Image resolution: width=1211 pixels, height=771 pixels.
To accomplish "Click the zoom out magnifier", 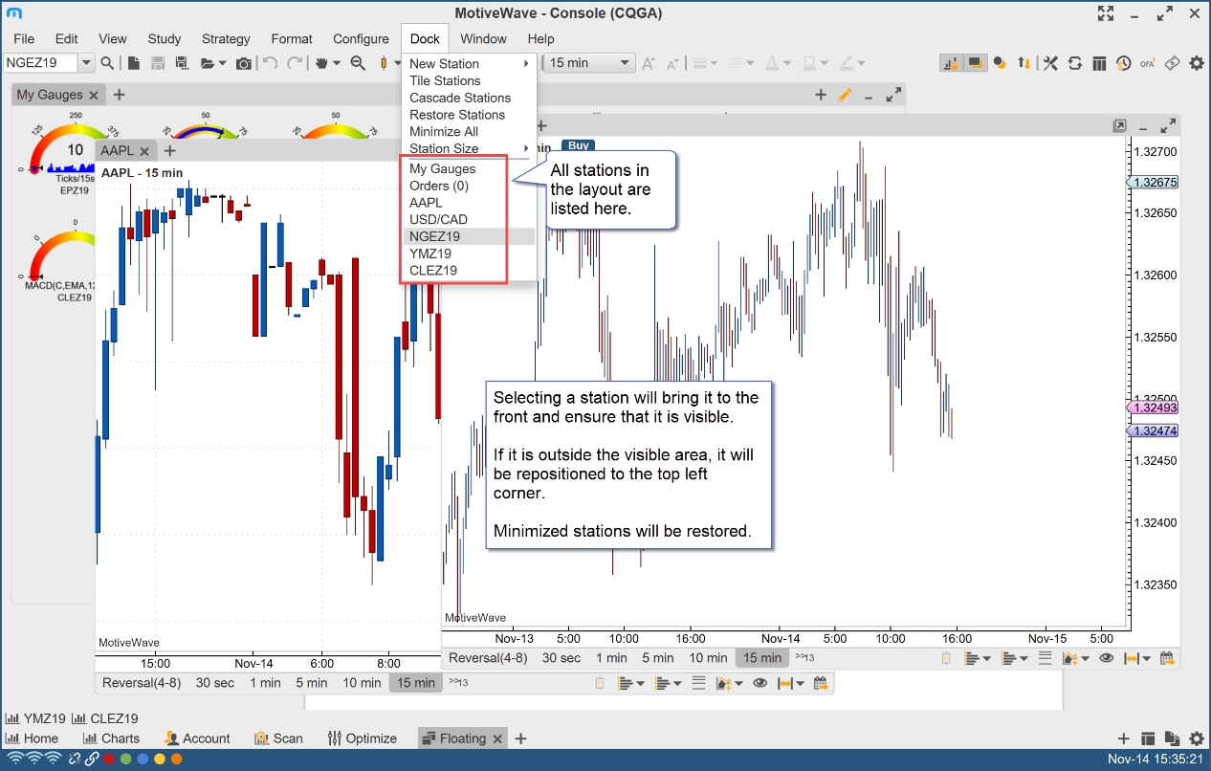I will (x=358, y=63).
